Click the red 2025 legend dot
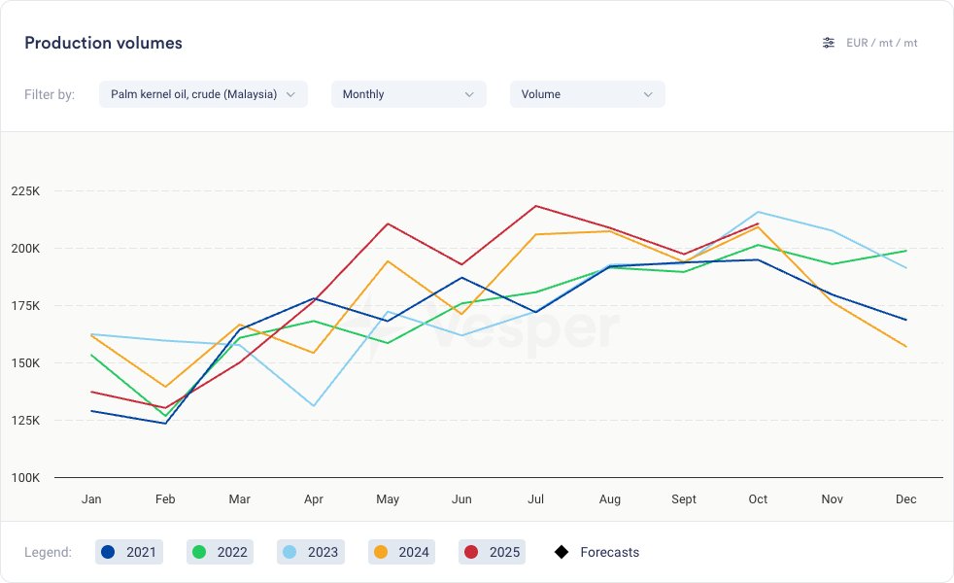The width and height of the screenshot is (954, 583). (471, 552)
